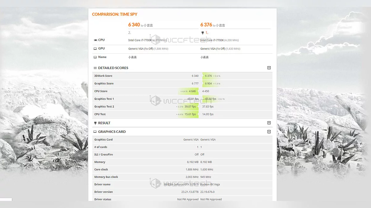Click the 47.50 fps Graphics Test 1 value
Viewport: 371px width, 208px height.
point(211,99)
